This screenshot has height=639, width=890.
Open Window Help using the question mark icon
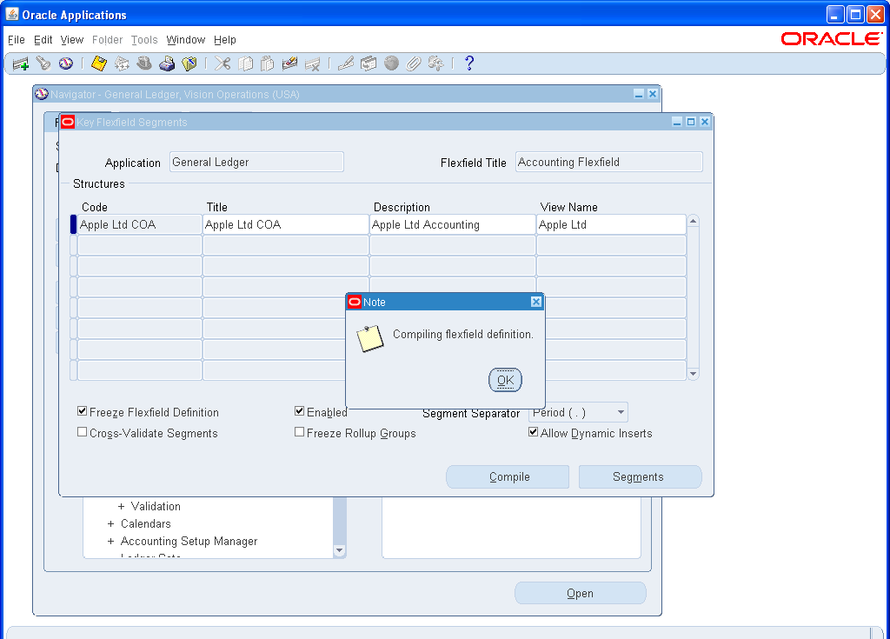[469, 63]
